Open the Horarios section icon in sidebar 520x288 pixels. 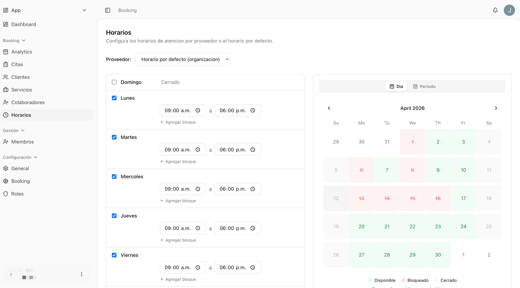[x=6, y=115]
